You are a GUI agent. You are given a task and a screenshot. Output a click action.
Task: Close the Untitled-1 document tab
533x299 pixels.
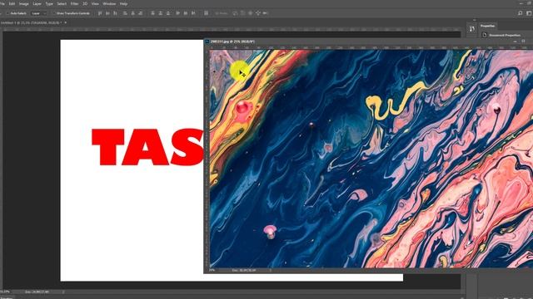65,22
